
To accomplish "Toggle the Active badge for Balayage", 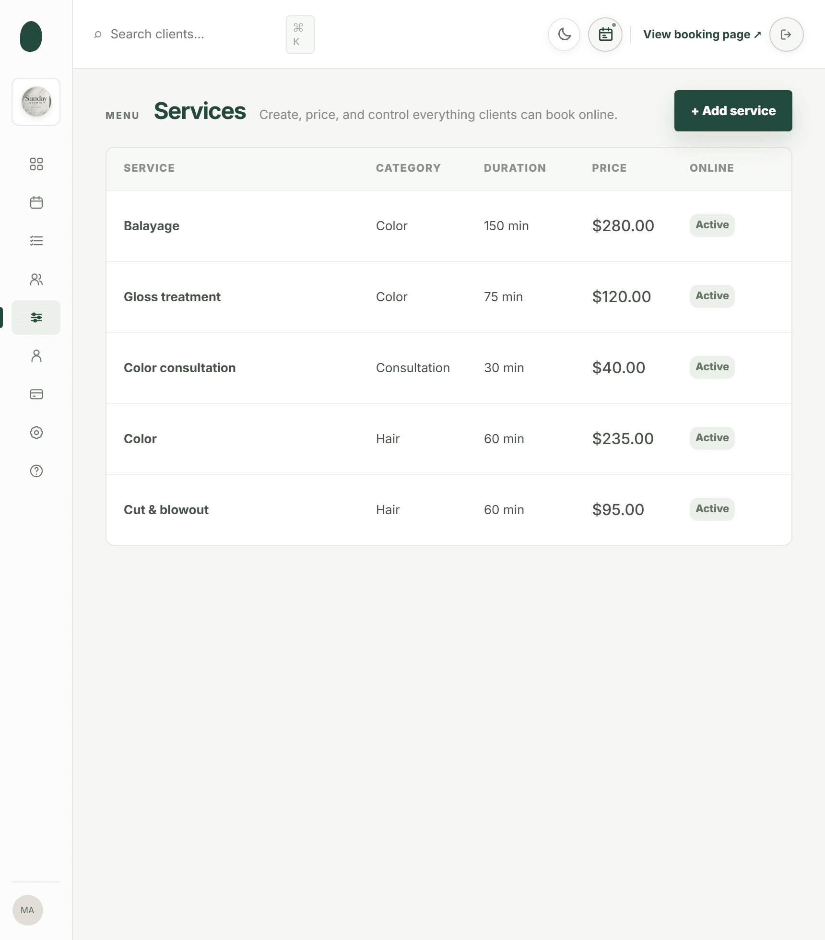I will 712,225.
